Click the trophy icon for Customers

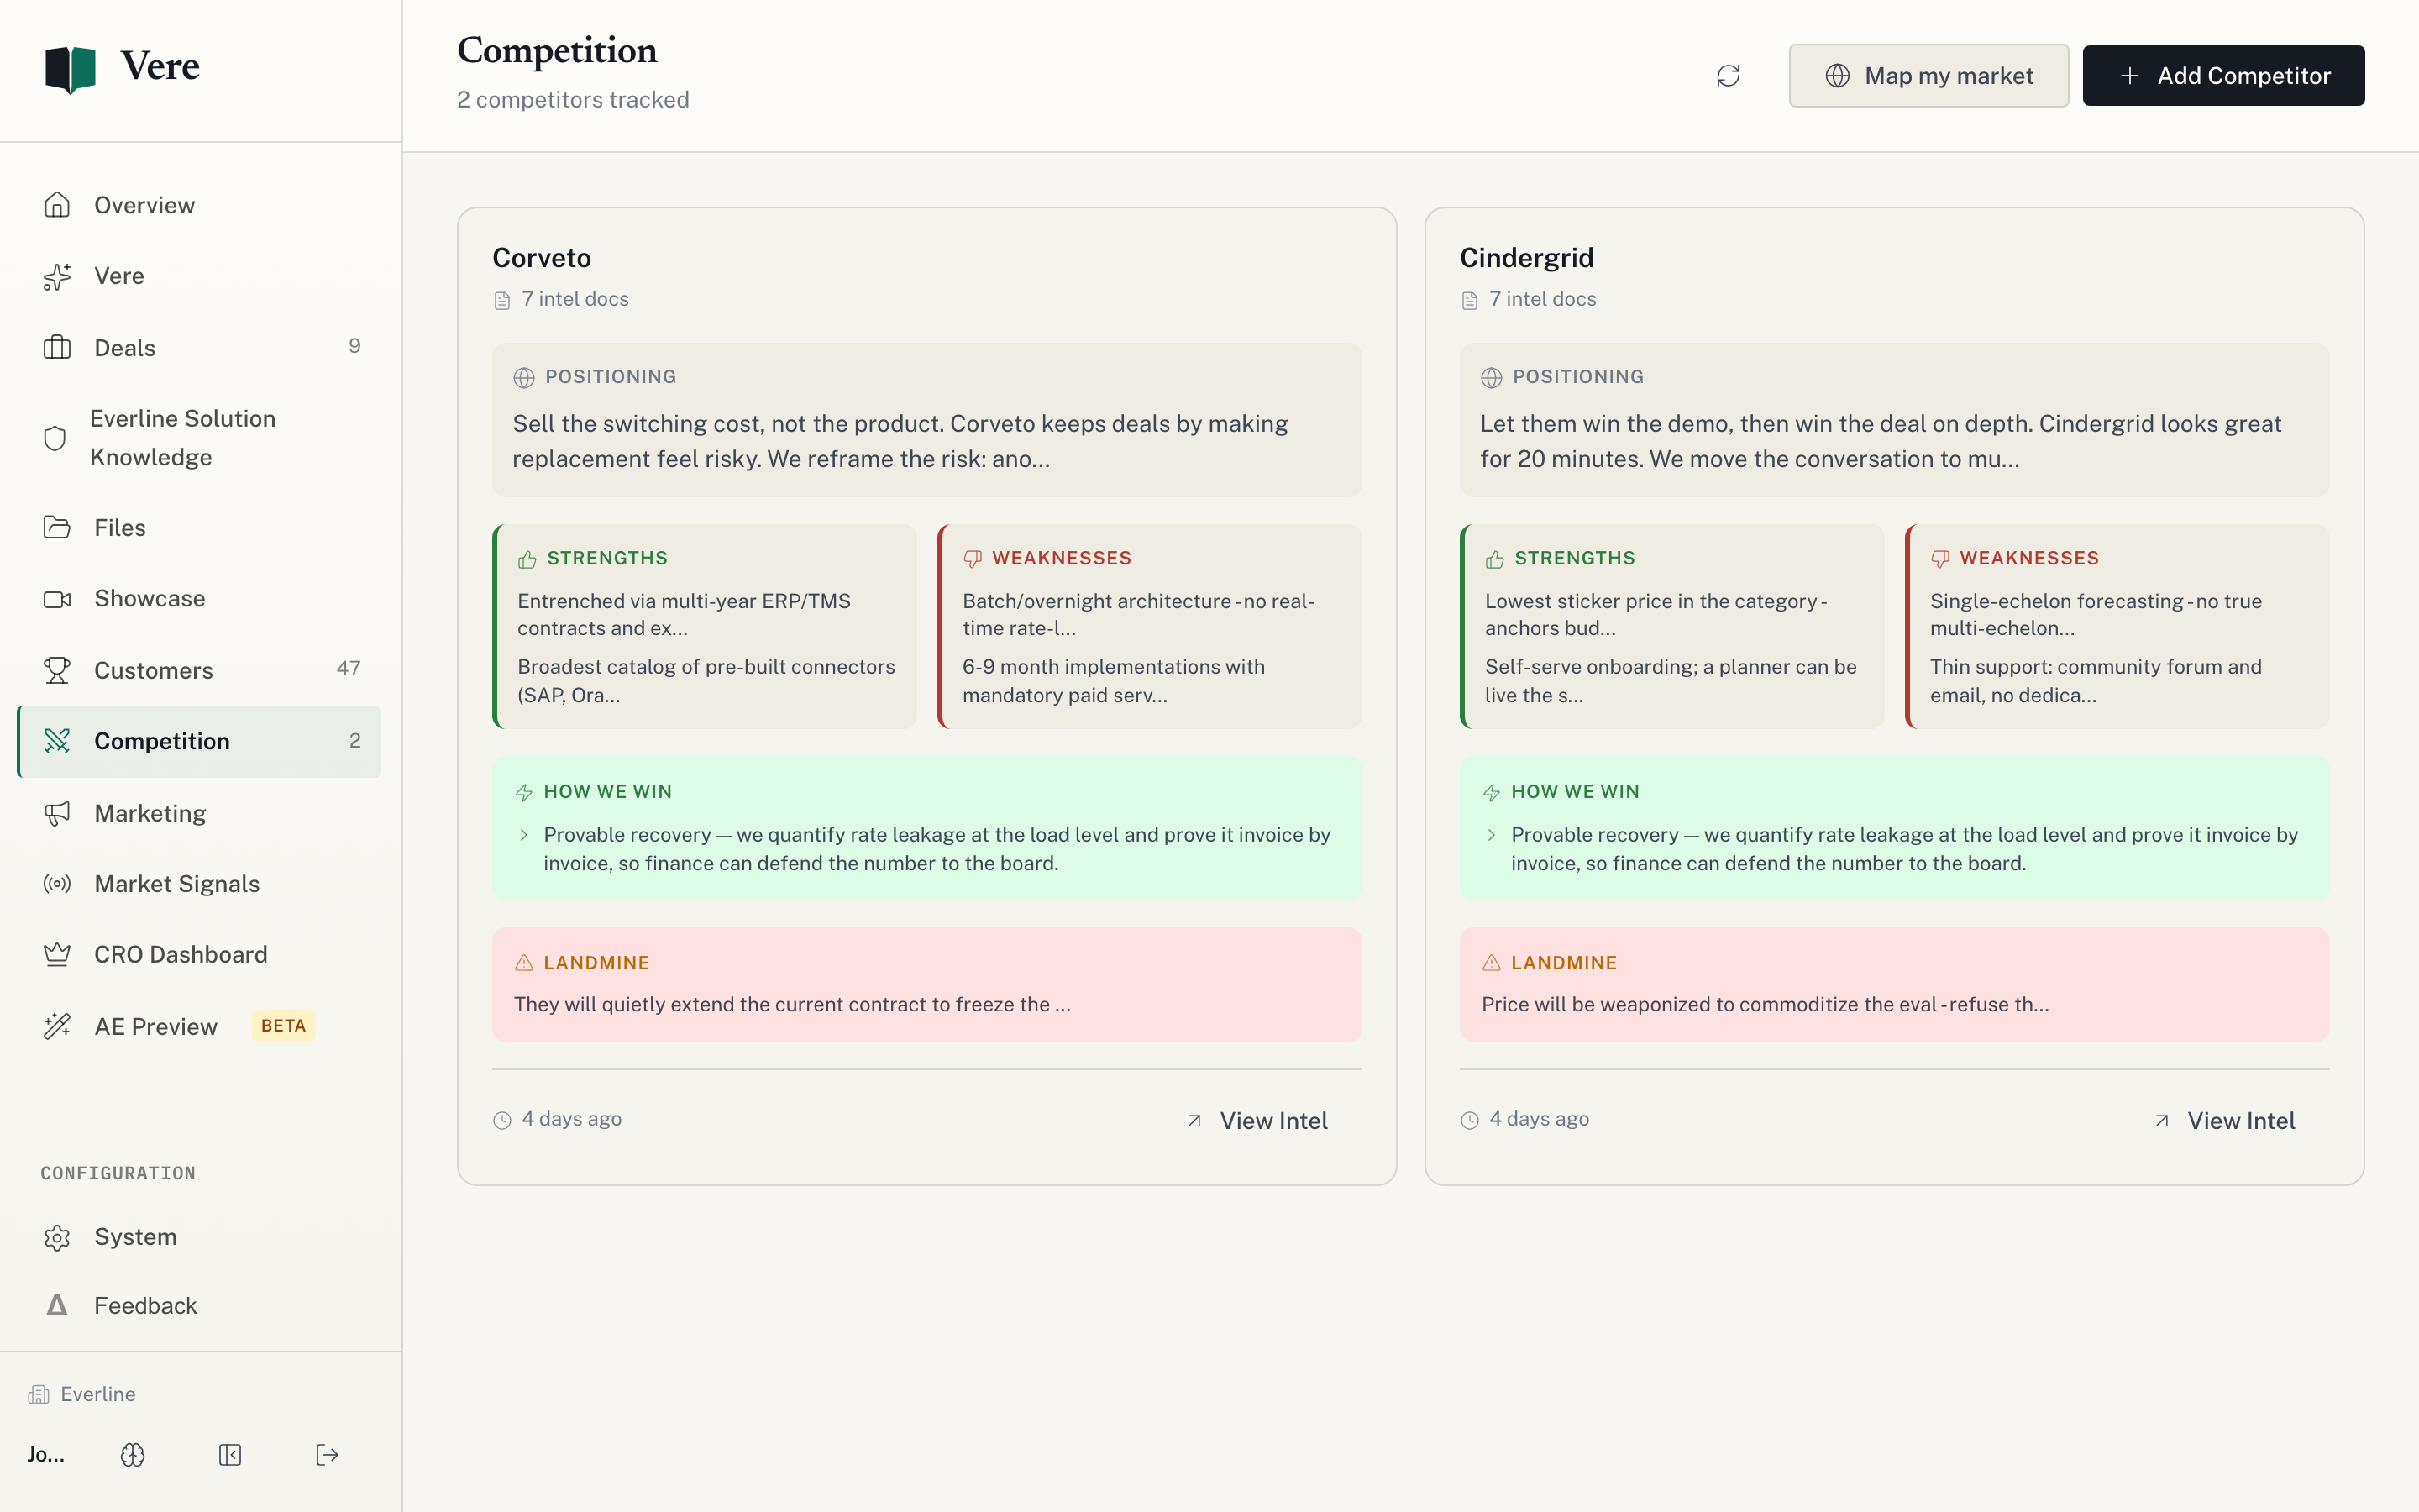57,670
